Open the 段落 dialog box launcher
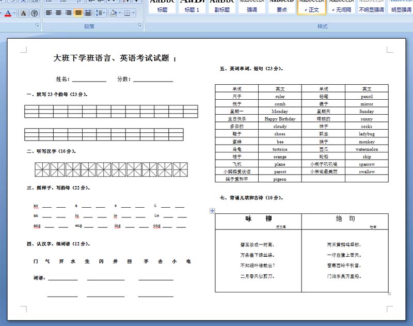Screen dimensions: 413x326 pos(139,25)
